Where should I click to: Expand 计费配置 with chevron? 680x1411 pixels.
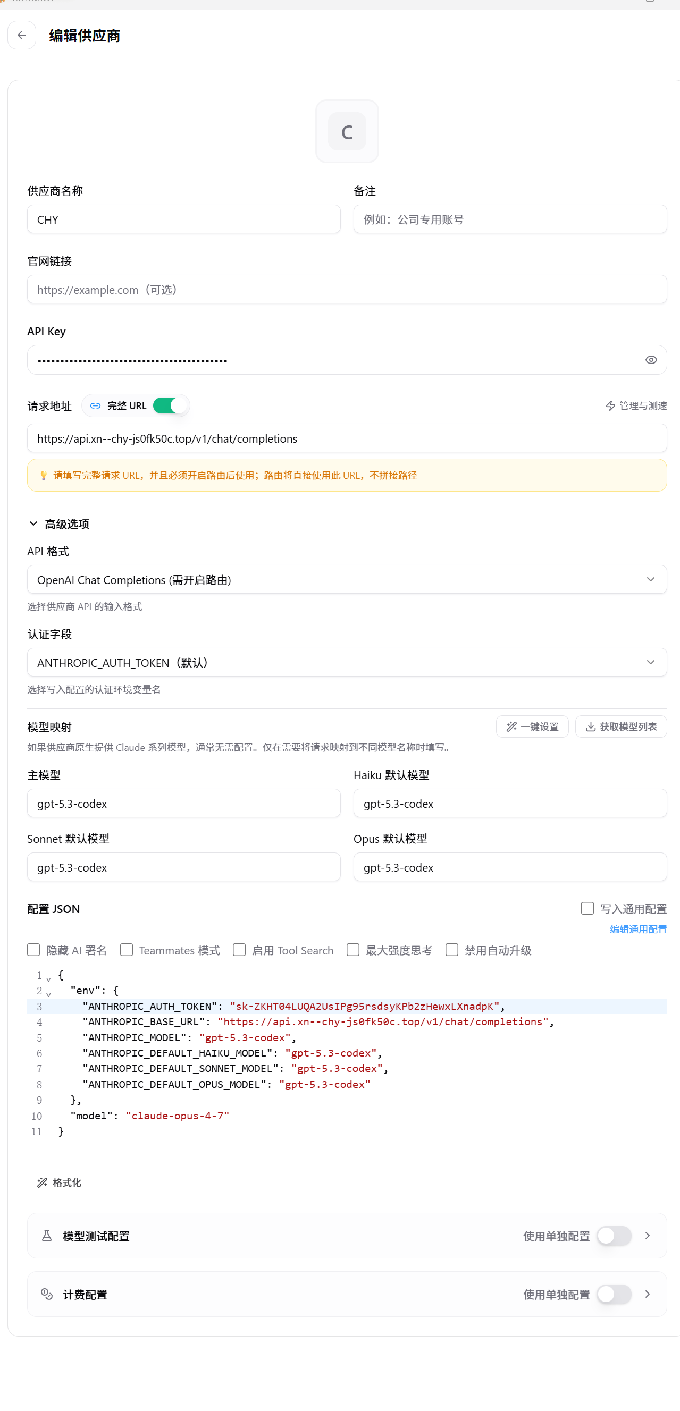(647, 1294)
